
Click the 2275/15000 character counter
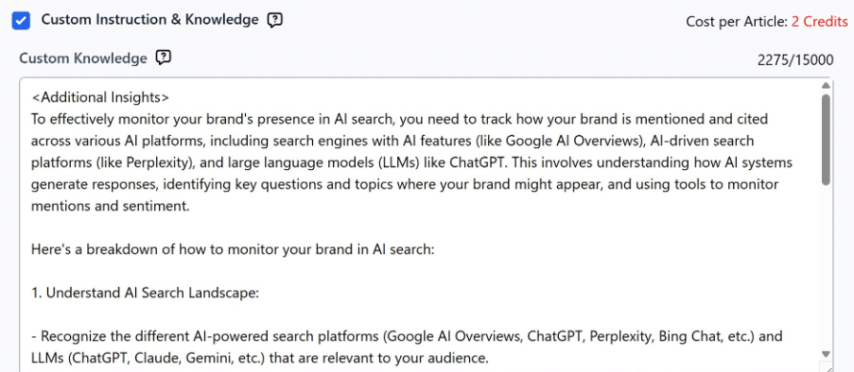795,59
